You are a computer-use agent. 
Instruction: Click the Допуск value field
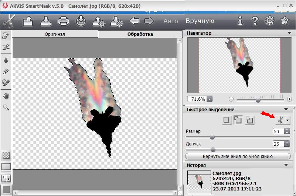click(x=278, y=144)
